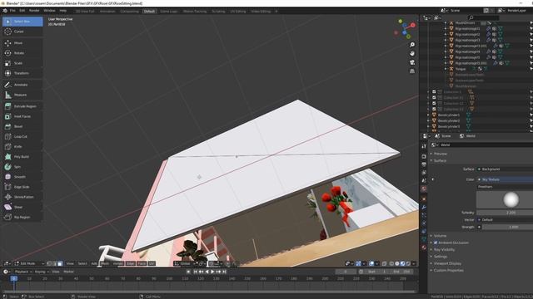Adjust the Turbidity value slider

click(x=505, y=213)
